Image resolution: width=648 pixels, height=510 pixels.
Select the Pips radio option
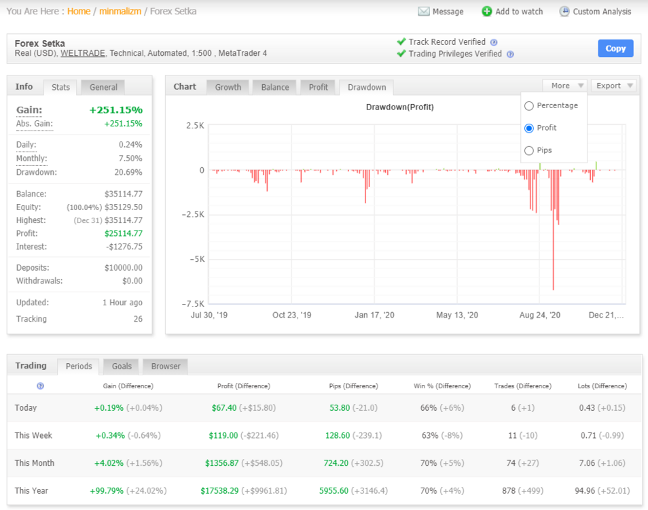[529, 150]
